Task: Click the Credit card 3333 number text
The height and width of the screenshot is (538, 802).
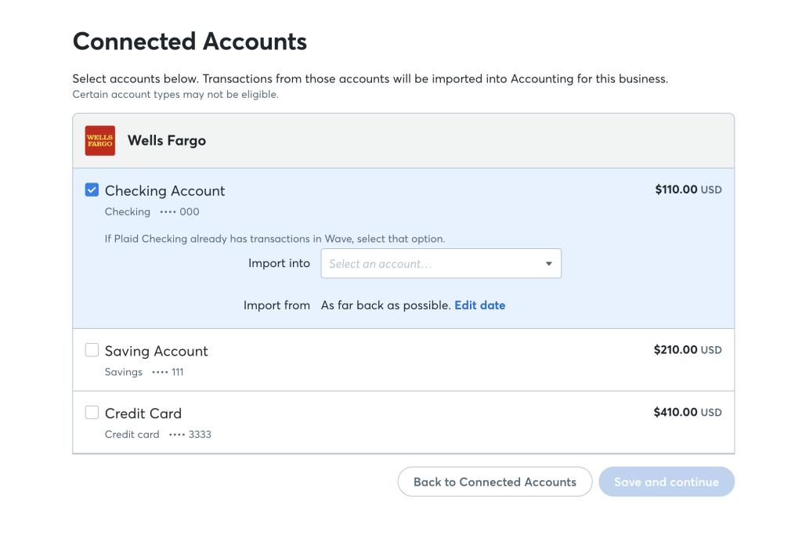Action: 158,435
